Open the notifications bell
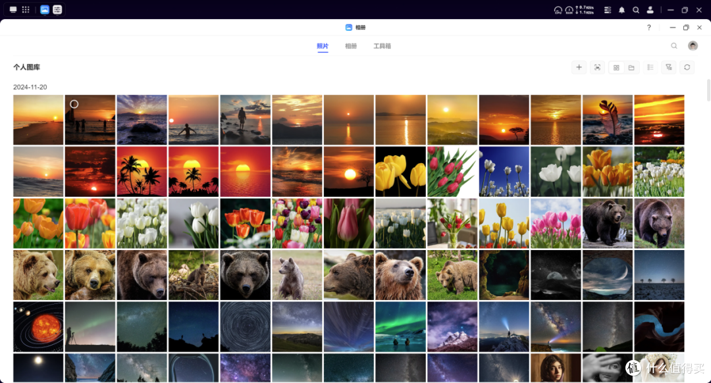Image resolution: width=711 pixels, height=383 pixels. coord(621,10)
